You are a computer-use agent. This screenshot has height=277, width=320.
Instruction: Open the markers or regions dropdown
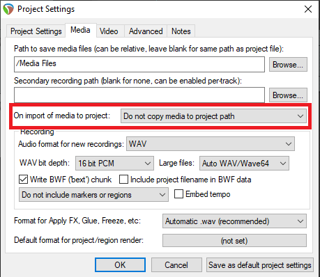(x=93, y=195)
